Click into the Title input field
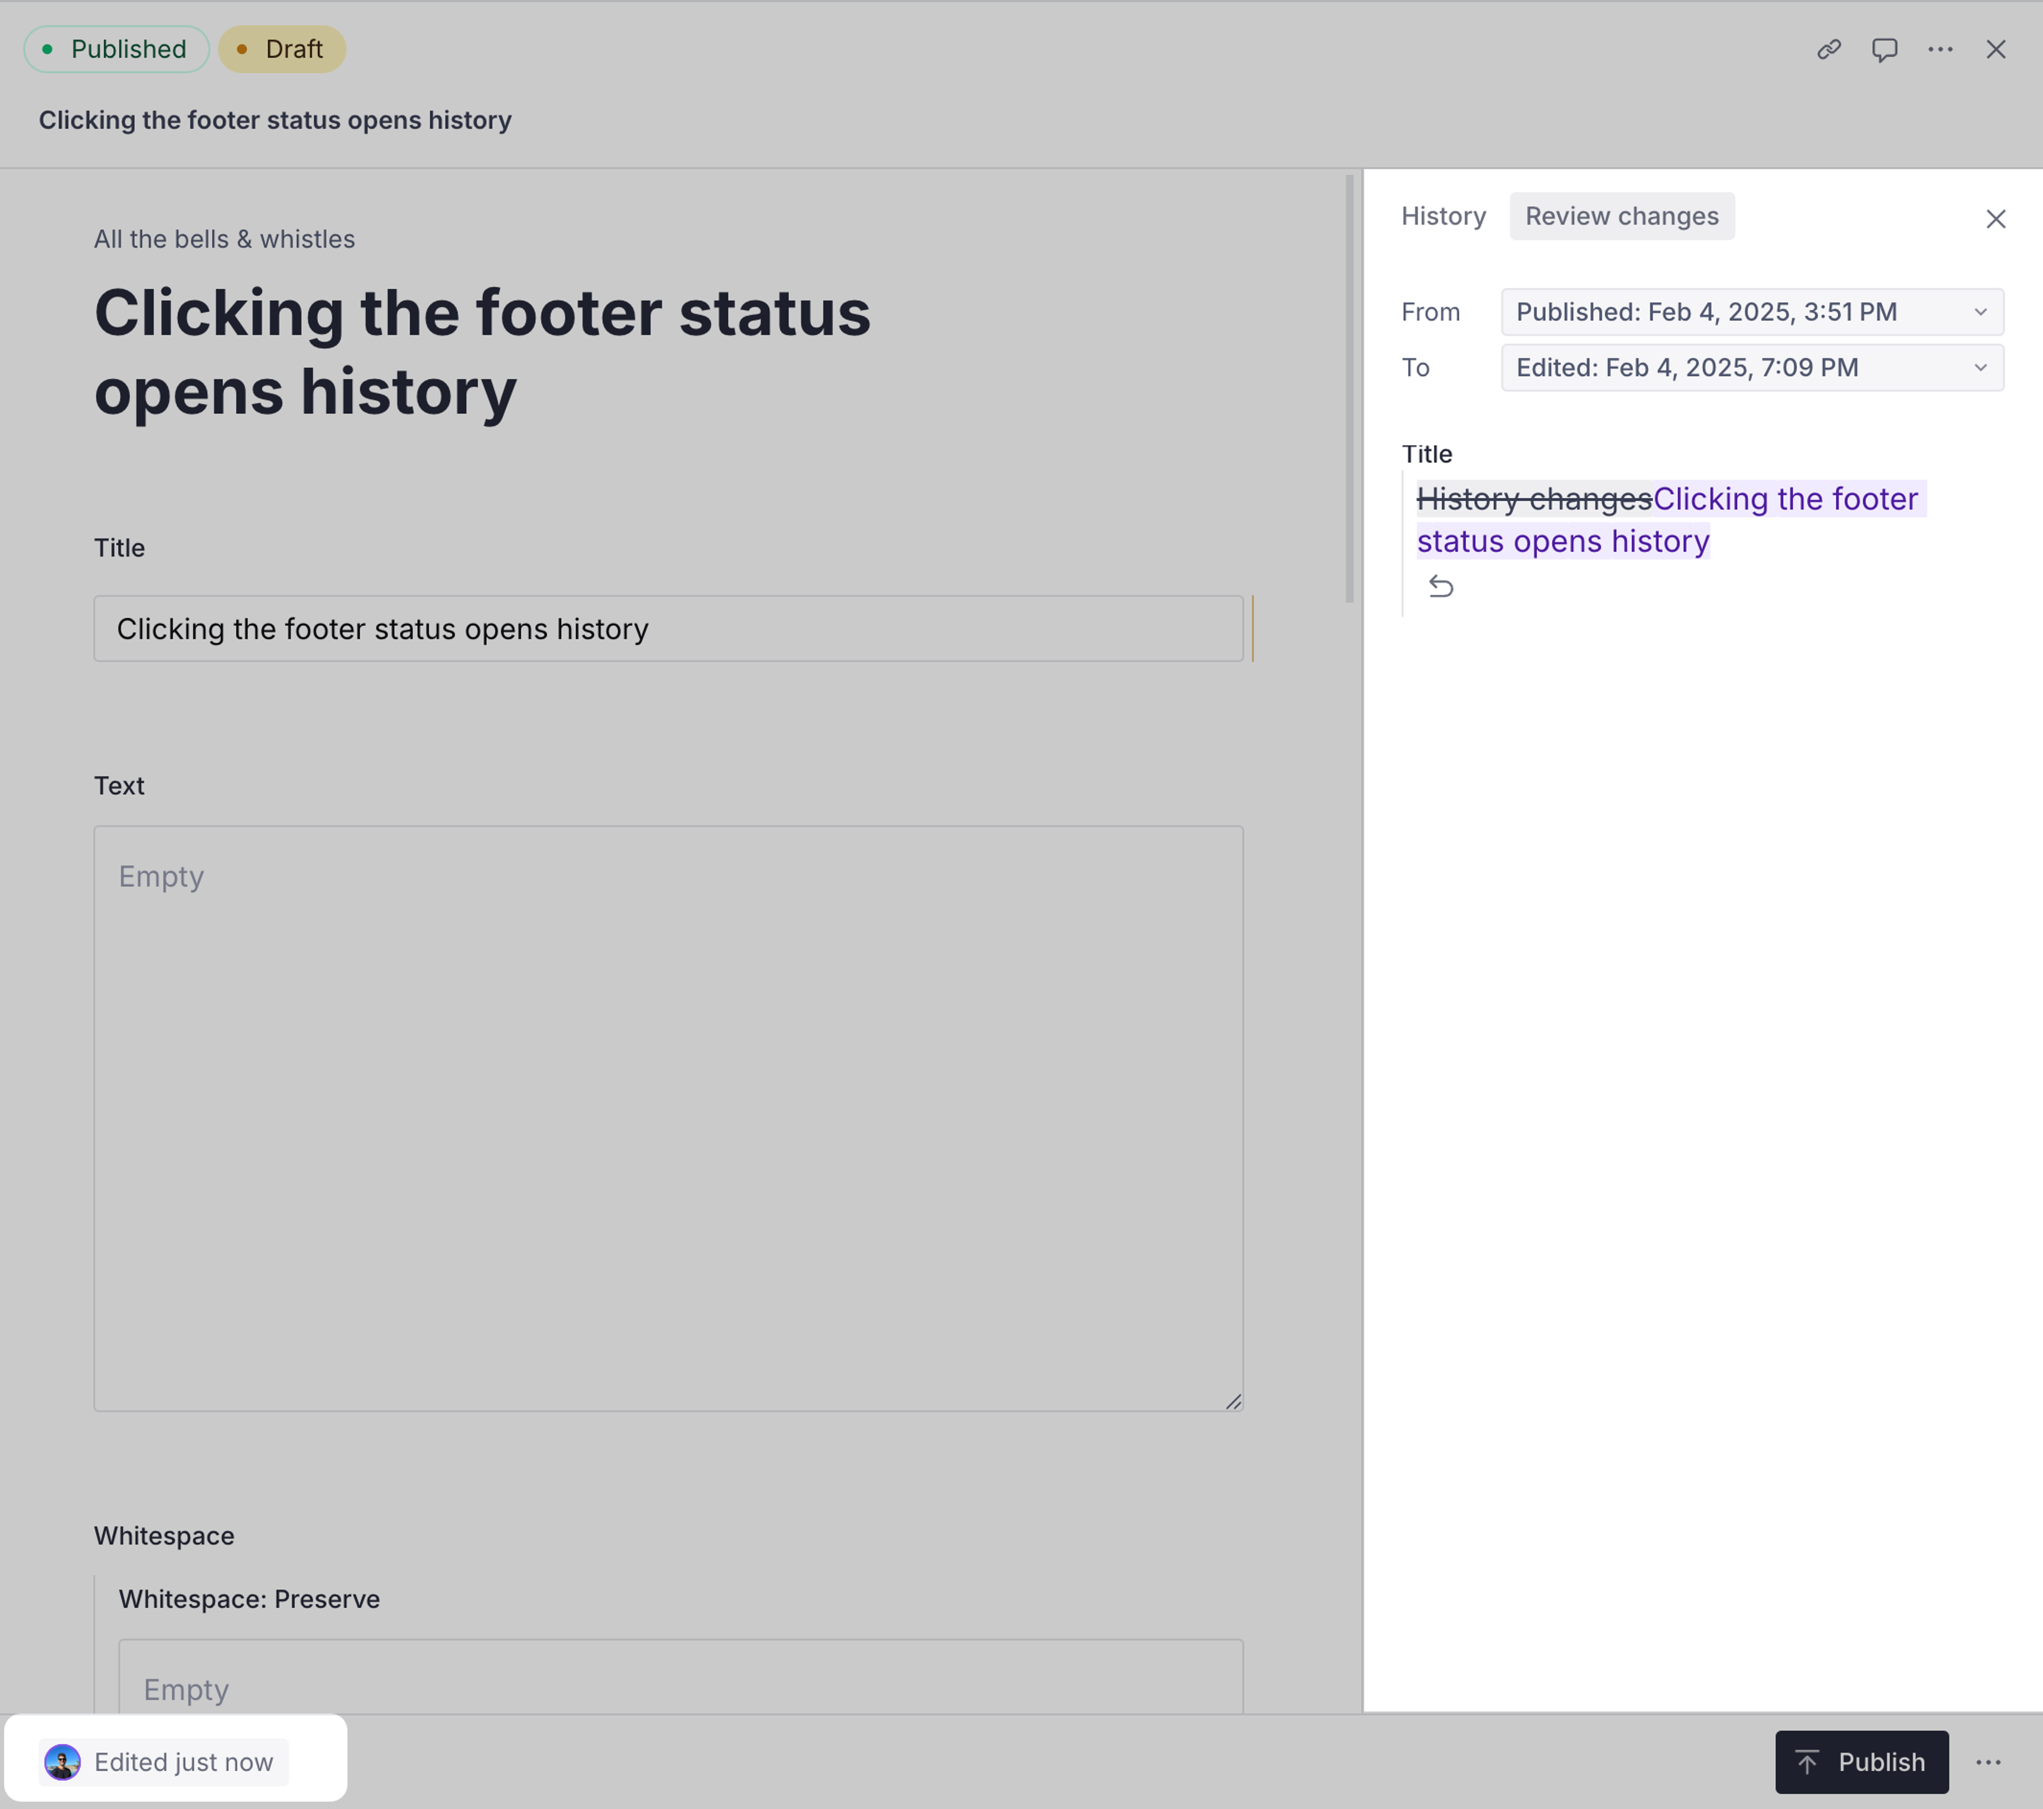Screen dimensions: 2043x1809 (x=668, y=629)
